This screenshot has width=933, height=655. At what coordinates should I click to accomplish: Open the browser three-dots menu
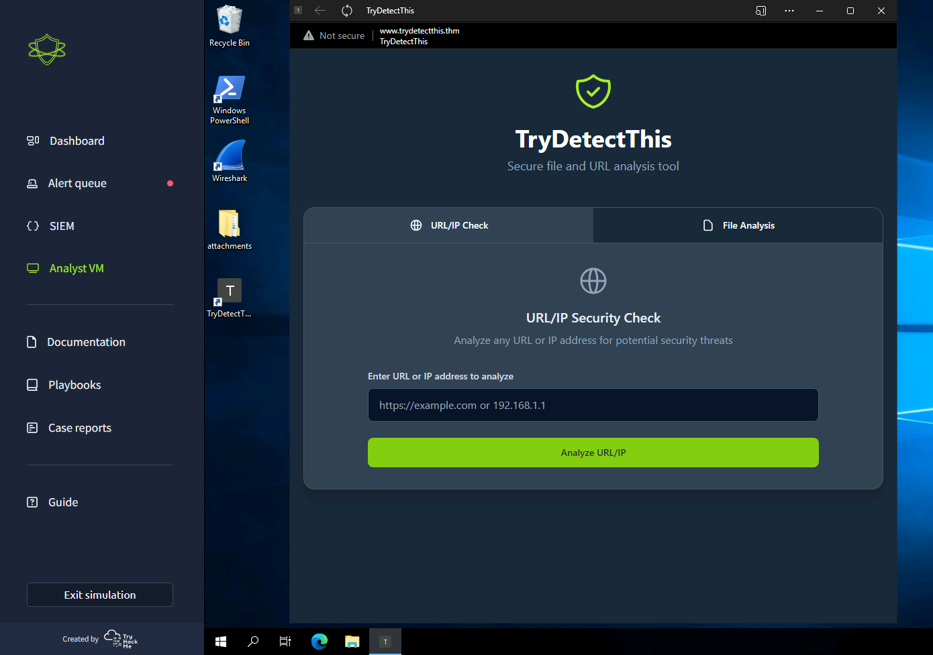[789, 11]
